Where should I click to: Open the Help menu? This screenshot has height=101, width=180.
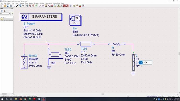click(62, 3)
